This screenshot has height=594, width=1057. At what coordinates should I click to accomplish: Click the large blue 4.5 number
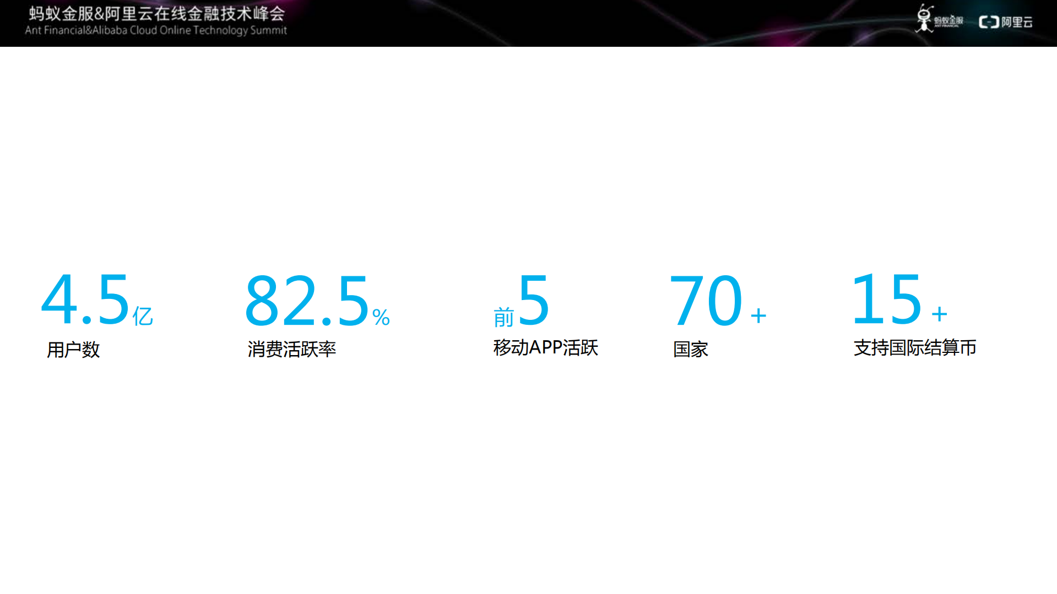click(85, 300)
